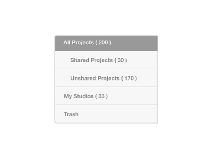Image resolution: width=212 pixels, height=159 pixels.
Task: Click the My Studios count of 33
Action: pyautogui.click(x=102, y=96)
